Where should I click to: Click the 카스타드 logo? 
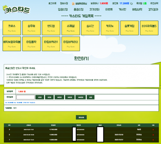tap(16, 9)
